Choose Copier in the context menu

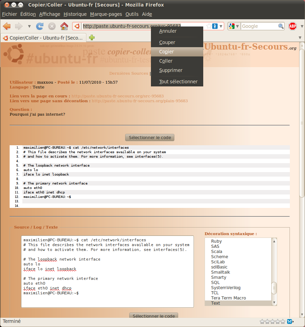pos(166,52)
